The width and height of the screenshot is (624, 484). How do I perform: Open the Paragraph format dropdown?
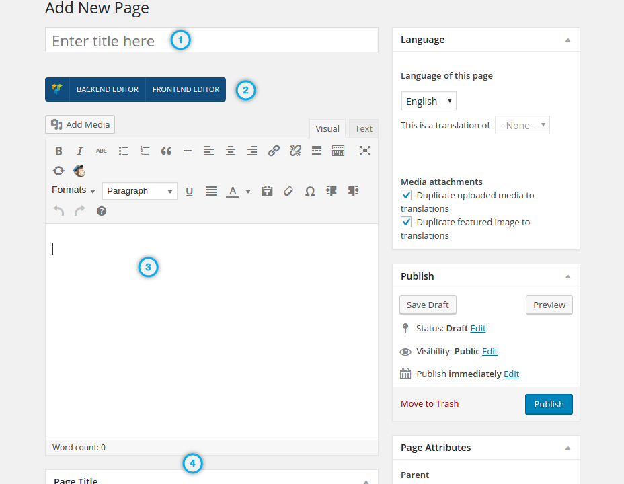click(140, 191)
